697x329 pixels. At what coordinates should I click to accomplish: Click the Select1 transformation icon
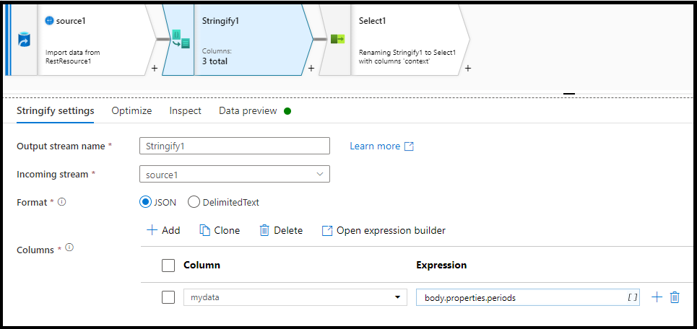coord(338,40)
